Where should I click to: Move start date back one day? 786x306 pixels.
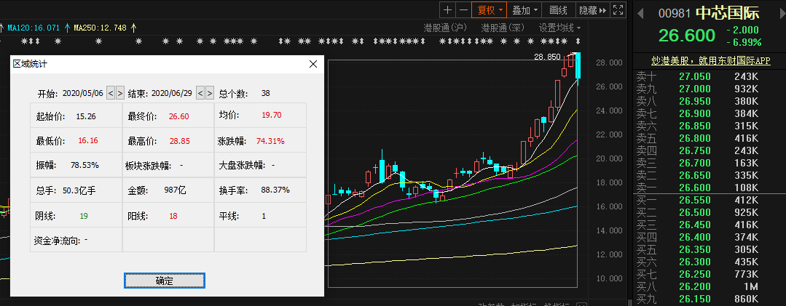[111, 93]
